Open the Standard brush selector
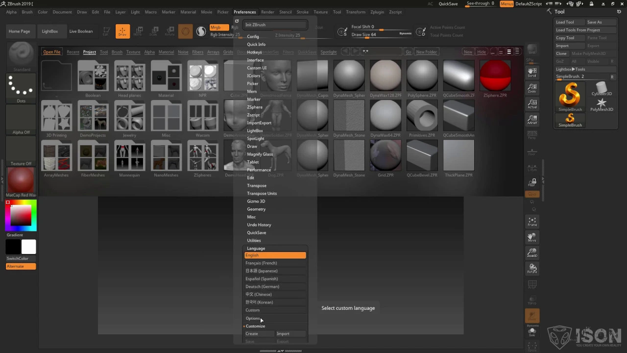 pos(21,56)
